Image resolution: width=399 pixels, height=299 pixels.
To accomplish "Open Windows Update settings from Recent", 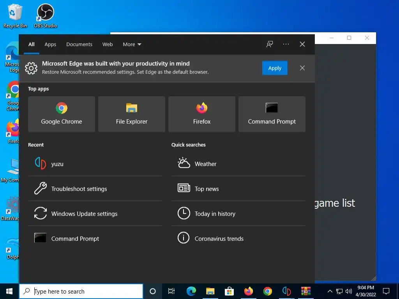I will coord(95,214).
